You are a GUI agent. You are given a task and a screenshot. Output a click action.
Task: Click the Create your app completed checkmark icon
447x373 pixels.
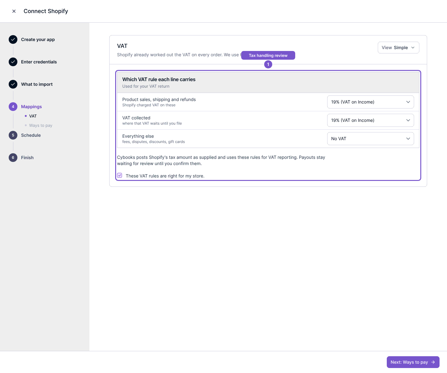[13, 39]
